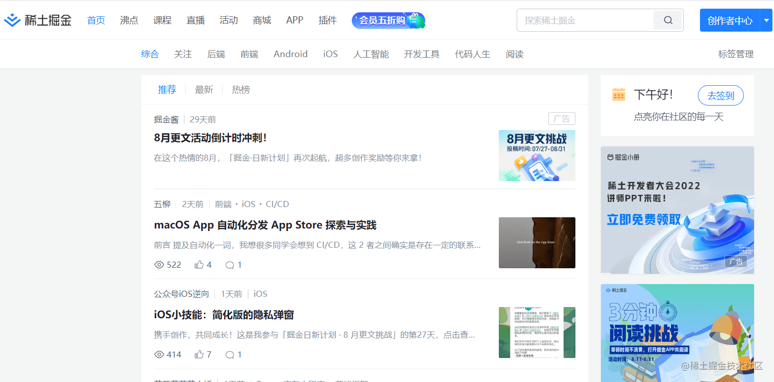Click iOS tag on 公众号iOS逆向 article
The width and height of the screenshot is (774, 382).
coord(260,294)
